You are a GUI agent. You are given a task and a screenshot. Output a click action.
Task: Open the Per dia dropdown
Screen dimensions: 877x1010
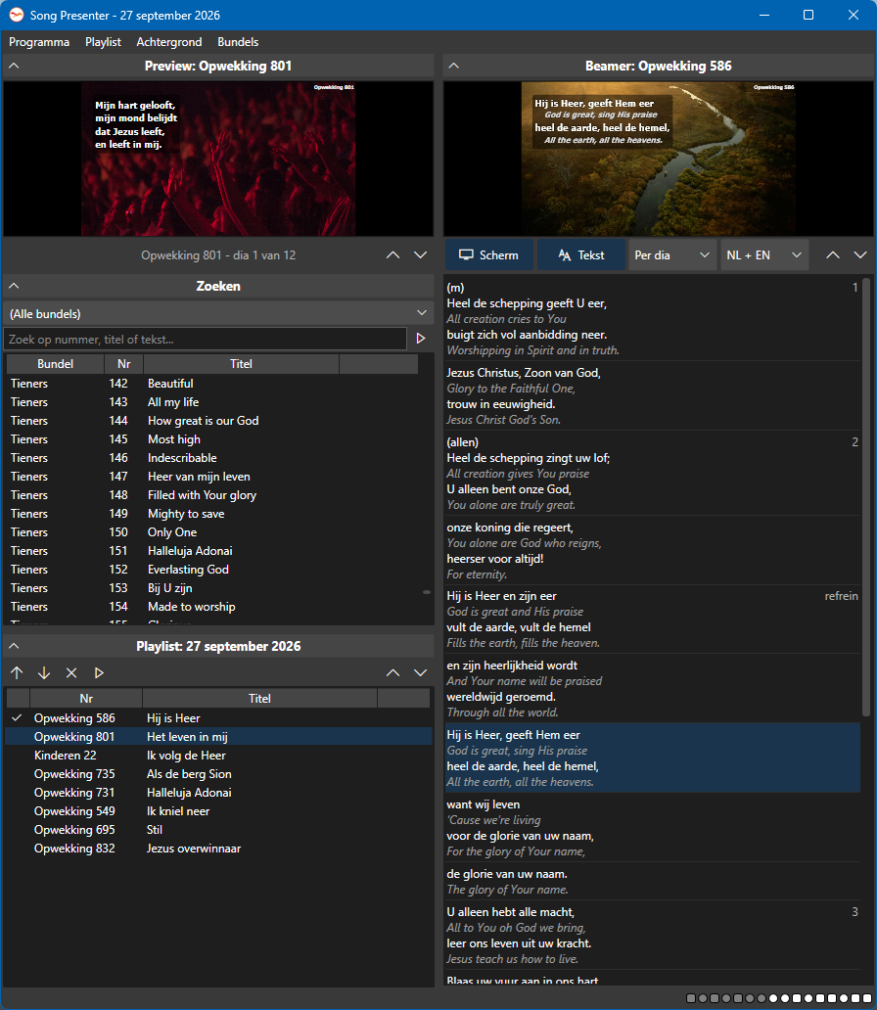(x=672, y=255)
